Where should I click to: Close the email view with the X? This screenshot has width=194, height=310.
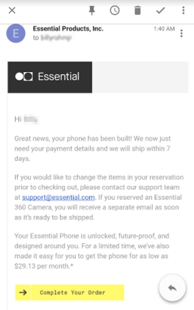pyautogui.click(x=12, y=10)
